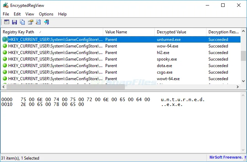
Task: Click the hex dump line starting with 0000
Action: point(103,99)
